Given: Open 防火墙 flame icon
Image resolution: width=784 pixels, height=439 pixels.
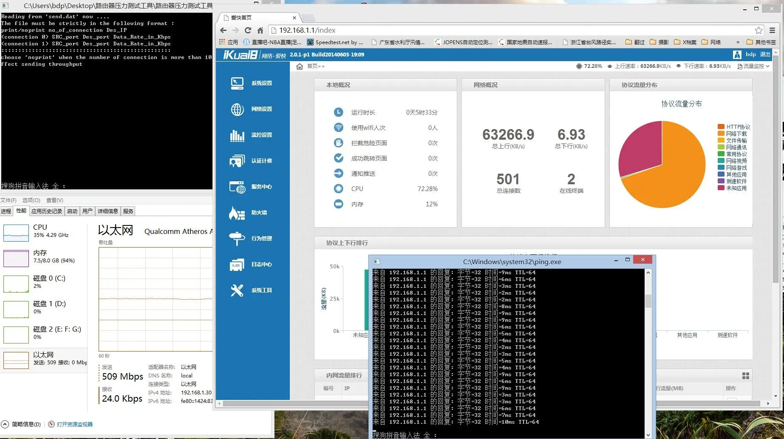Looking at the screenshot, I should pos(237,213).
